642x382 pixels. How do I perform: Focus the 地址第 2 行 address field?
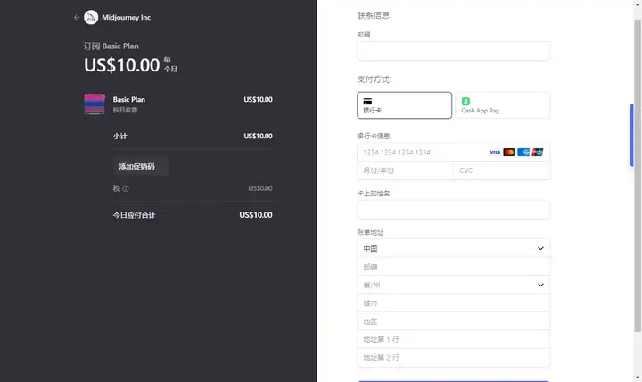pyautogui.click(x=453, y=358)
